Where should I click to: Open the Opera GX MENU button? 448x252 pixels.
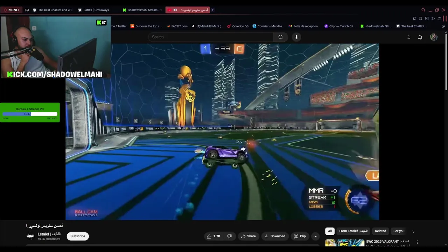[11, 10]
